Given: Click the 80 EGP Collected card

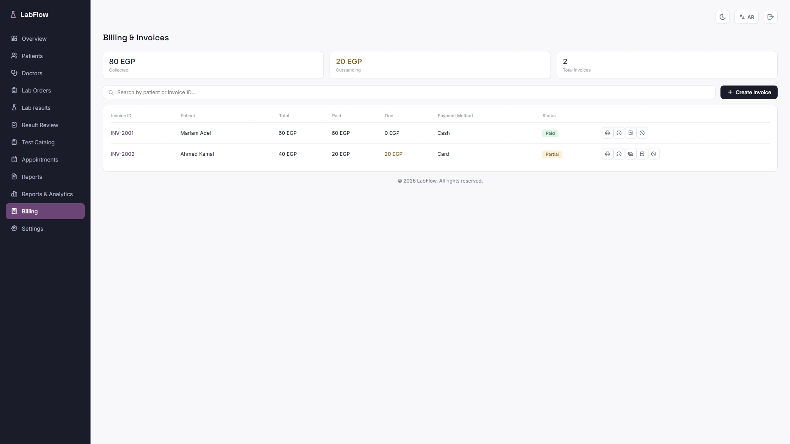Looking at the screenshot, I should 213,65.
